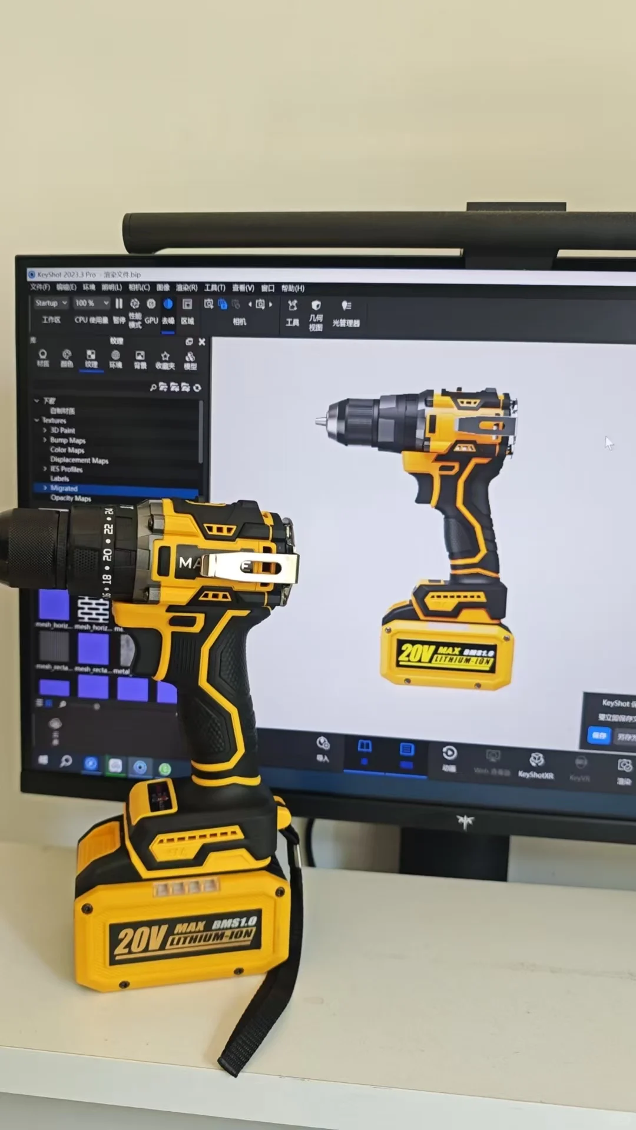Click the library search magnifier icon
This screenshot has height=1130, width=636.
(153, 387)
